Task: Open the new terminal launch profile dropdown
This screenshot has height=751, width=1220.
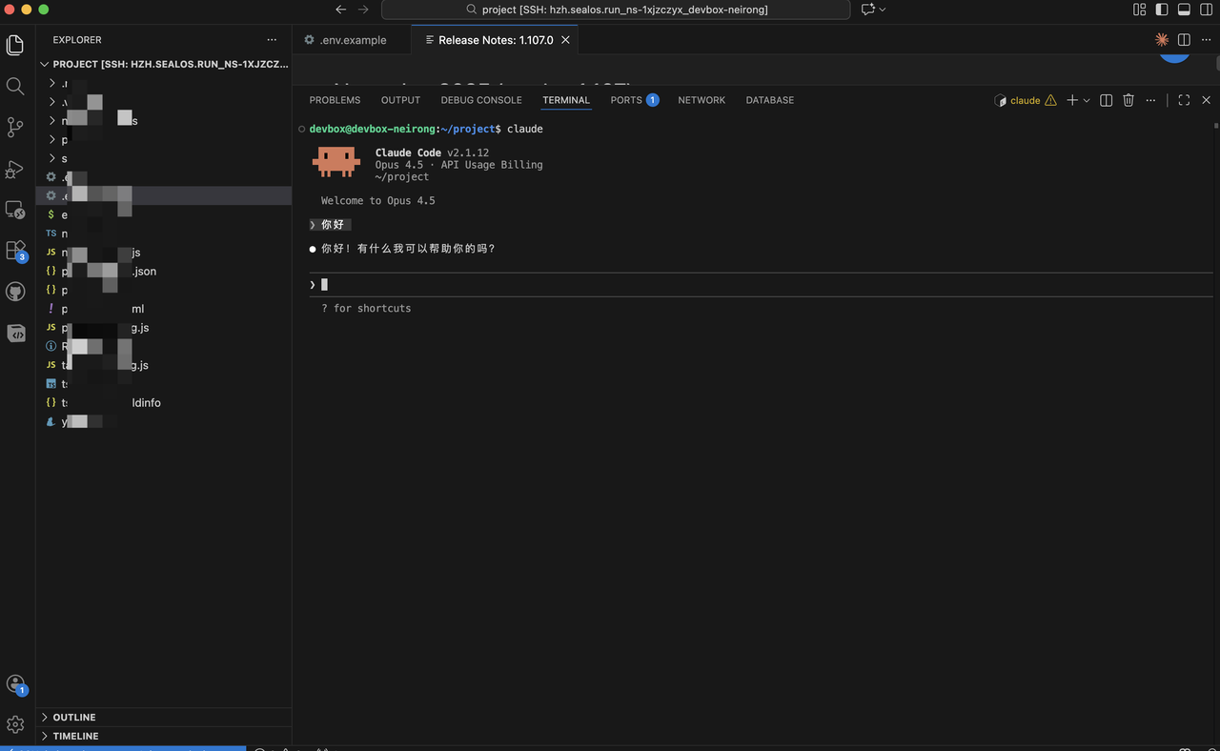Action: click(1087, 100)
